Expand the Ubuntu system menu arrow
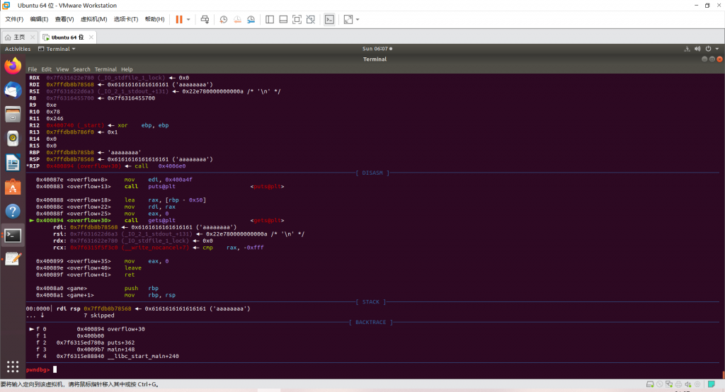Image resolution: width=725 pixels, height=392 pixels. [x=717, y=49]
